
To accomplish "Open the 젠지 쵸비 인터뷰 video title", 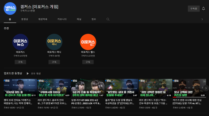I will [x=18, y=102].
